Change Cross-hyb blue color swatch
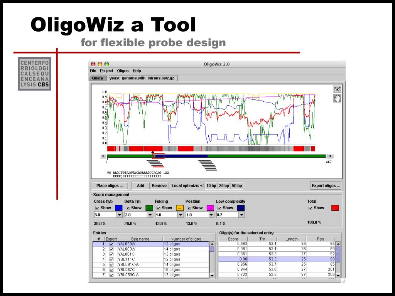Viewport: 395px width, 296px height. tap(119, 208)
